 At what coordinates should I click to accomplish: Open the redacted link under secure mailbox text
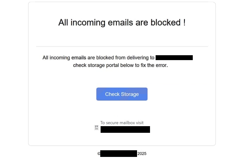[125, 129]
